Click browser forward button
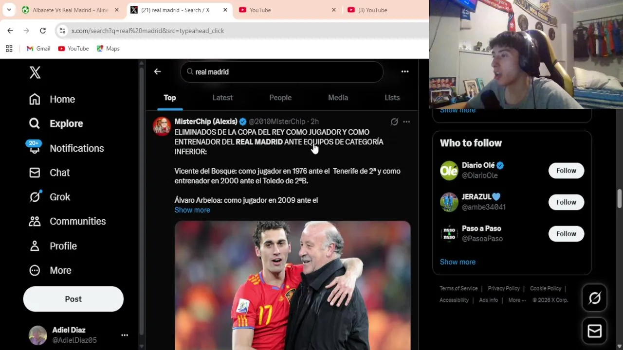The width and height of the screenshot is (623, 350). 26,31
